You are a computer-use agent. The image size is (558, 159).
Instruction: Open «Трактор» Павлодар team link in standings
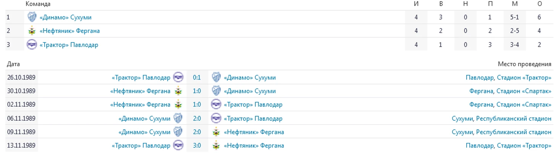[x=69, y=45]
